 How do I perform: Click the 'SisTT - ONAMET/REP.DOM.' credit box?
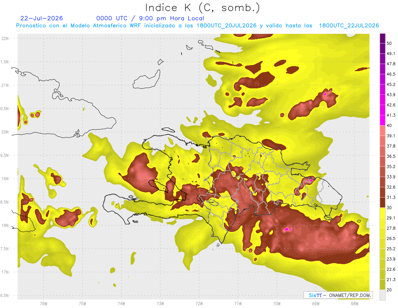point(338,295)
